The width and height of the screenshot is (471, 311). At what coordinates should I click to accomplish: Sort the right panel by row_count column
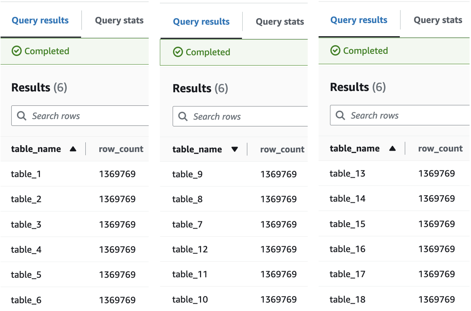[x=440, y=148]
